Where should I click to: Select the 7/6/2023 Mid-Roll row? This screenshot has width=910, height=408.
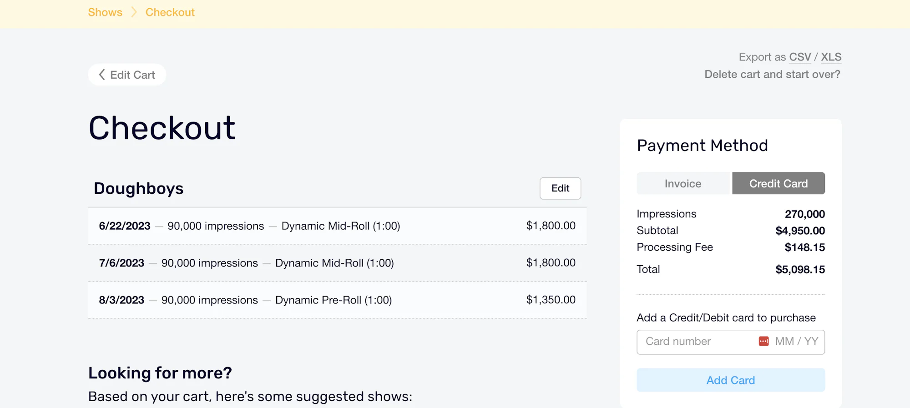tap(337, 263)
